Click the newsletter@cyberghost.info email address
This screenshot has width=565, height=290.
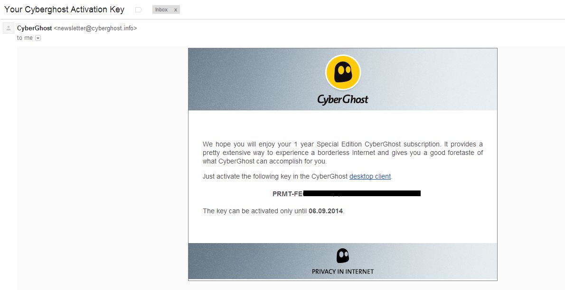pos(95,28)
